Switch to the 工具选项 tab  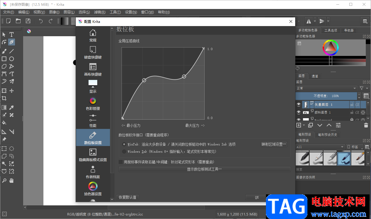pos(330,30)
